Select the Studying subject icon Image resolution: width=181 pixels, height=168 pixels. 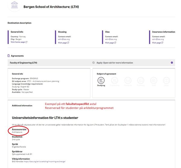[101, 81]
